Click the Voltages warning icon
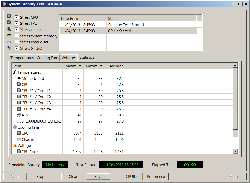Viewport: 250px width, 183px height. [x=15, y=146]
